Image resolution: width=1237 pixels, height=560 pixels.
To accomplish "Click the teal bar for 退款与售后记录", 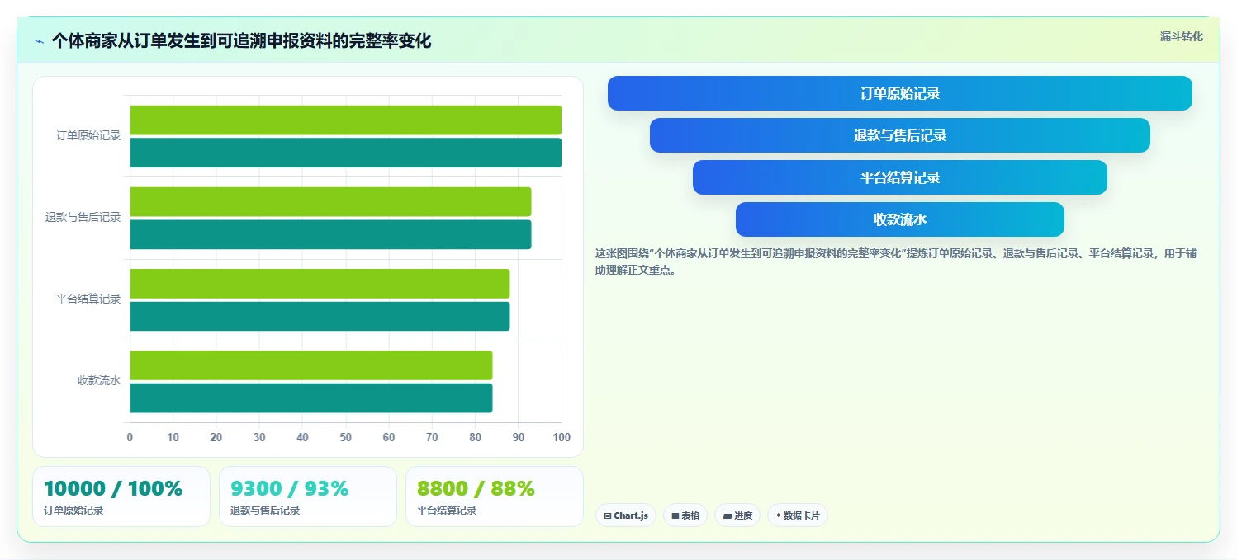I will (x=330, y=234).
